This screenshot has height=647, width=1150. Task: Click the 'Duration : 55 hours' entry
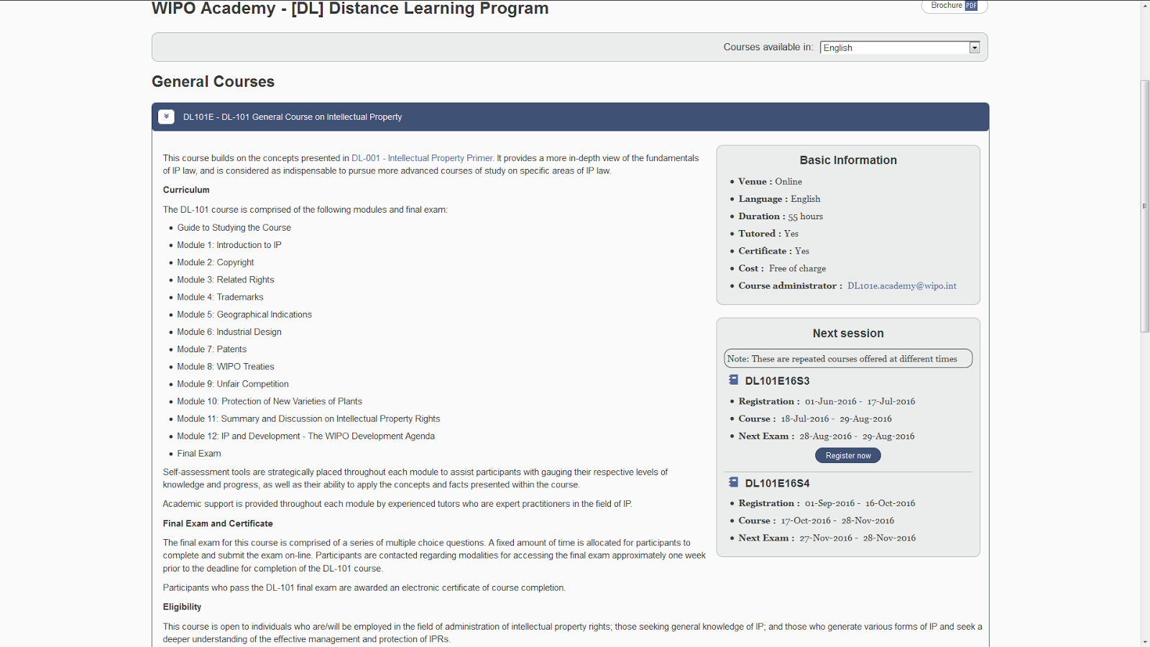(x=781, y=216)
